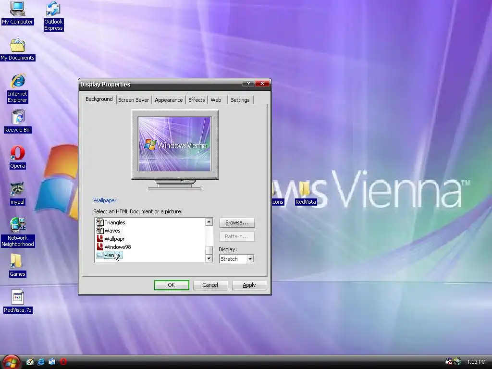The image size is (492, 369).
Task: Click the Browse... button
Action: pos(236,222)
